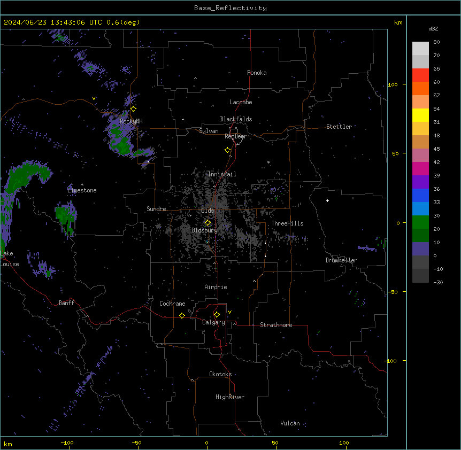
Task: Select the bright blue 33 dBZ legend swatch
Action: (420, 195)
